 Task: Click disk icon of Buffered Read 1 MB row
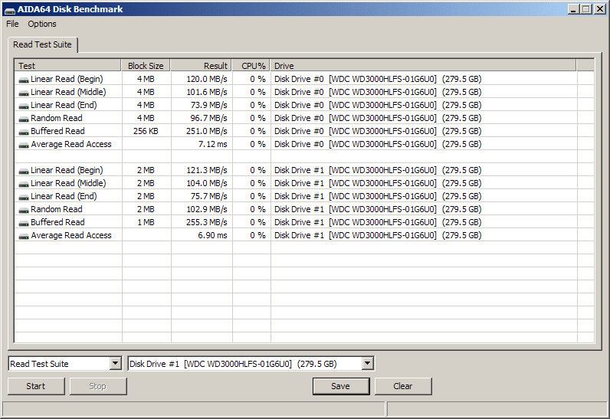point(23,224)
